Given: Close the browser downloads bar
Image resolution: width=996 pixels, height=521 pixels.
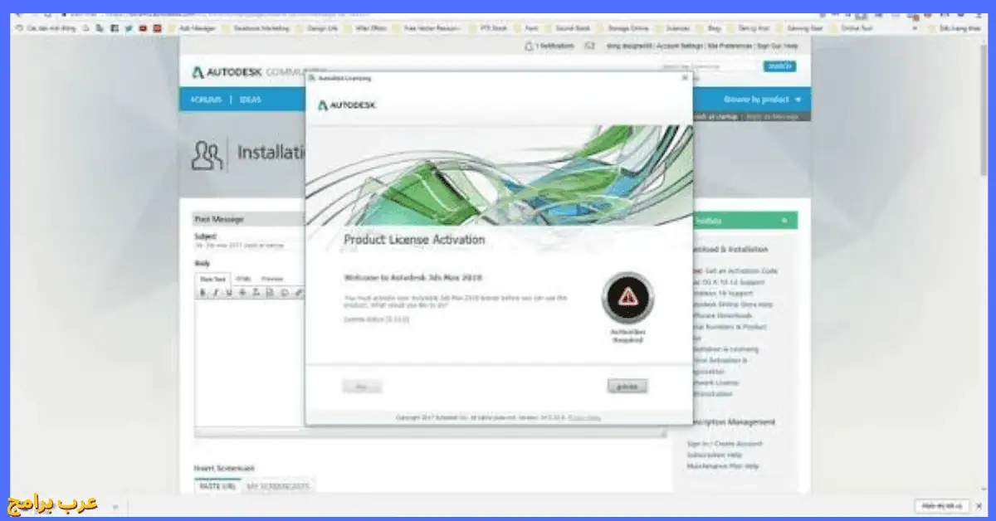Looking at the screenshot, I should [979, 505].
